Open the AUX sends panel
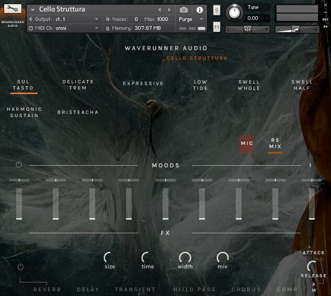The height and width of the screenshot is (296, 331). click(x=325, y=19)
